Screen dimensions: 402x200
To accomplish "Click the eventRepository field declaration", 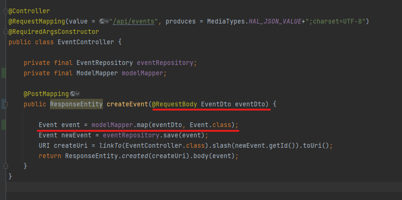I will tap(165, 63).
